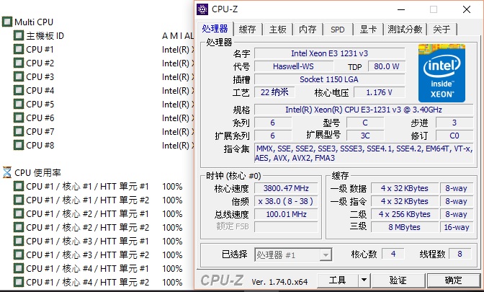Click the 总线速度 value 100.01 MHz
The height and width of the screenshot is (292, 484).
tap(286, 214)
